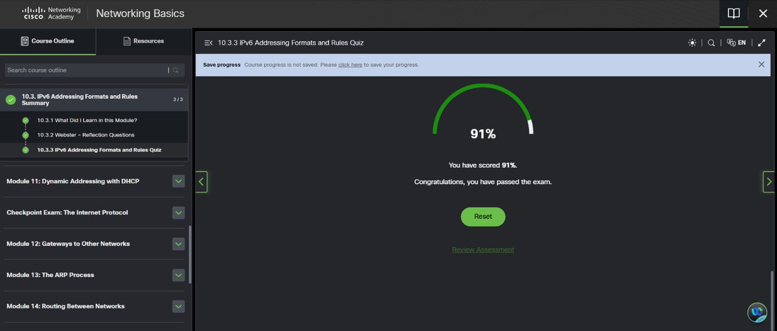The height and width of the screenshot is (331, 777).
Task: Open 10.3.2 Webster - Reflection Questions
Action: (86, 135)
